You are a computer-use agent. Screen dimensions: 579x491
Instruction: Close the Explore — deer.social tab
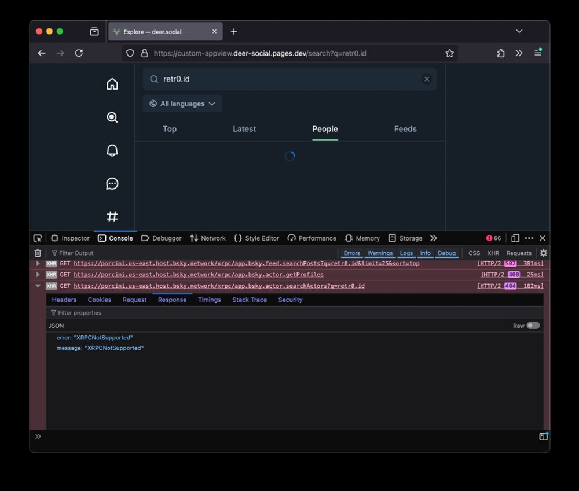214,32
